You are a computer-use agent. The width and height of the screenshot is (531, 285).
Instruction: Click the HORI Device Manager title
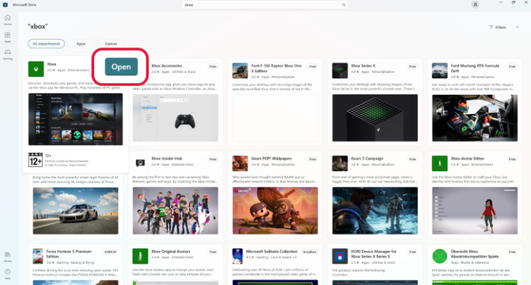pyautogui.click(x=374, y=254)
